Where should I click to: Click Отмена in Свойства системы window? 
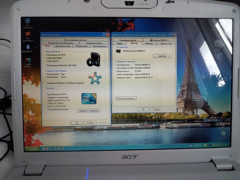tap(90, 123)
